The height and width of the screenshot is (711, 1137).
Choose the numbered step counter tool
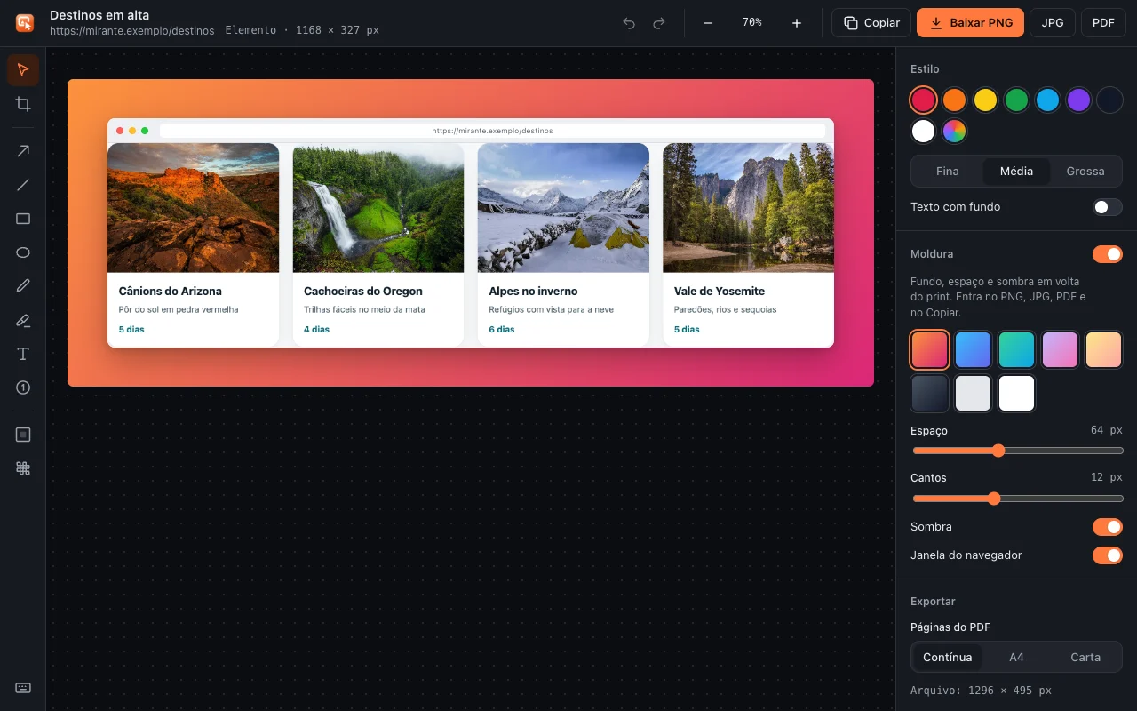(x=23, y=387)
